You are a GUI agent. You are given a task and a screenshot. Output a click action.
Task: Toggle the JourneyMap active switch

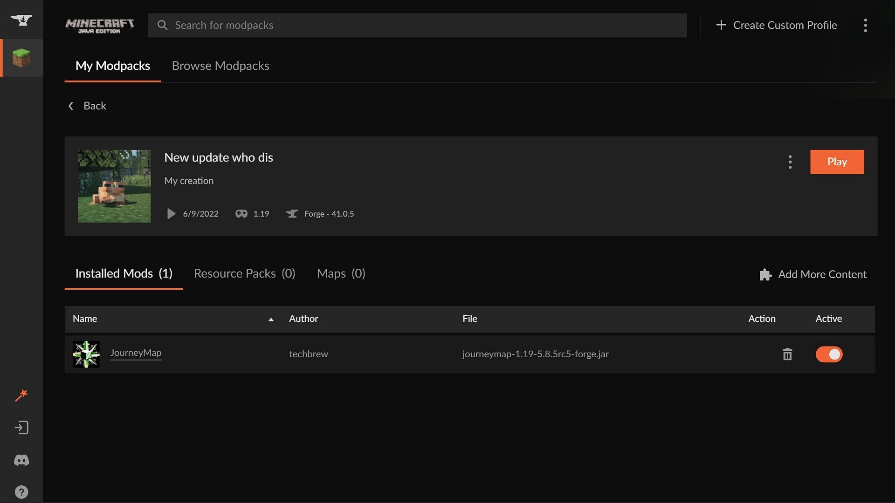(829, 354)
